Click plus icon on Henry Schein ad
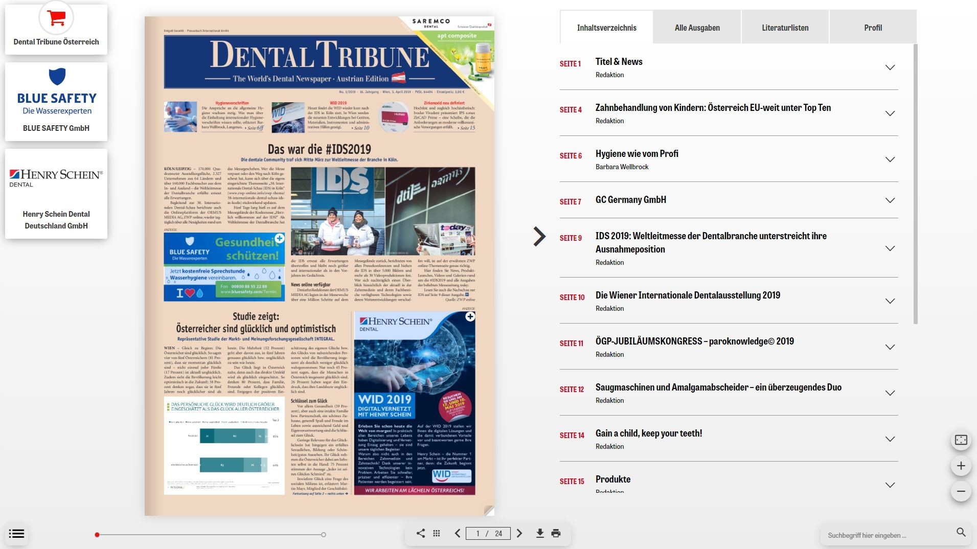 click(470, 317)
